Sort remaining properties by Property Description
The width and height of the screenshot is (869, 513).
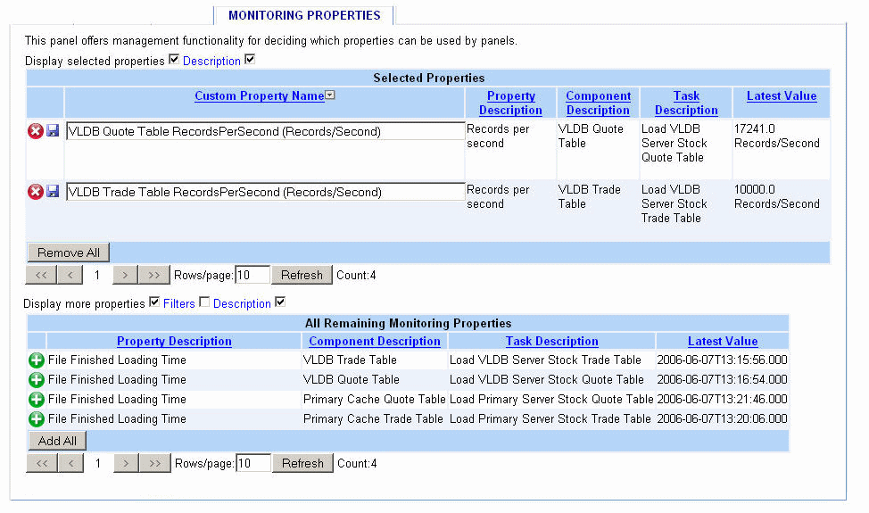pyautogui.click(x=174, y=342)
